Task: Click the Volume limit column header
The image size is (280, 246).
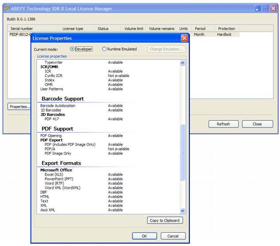Action: point(134,28)
